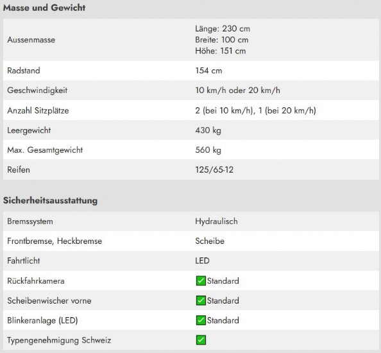Click the Typengenehmigung Schweiz checkmark icon
The height and width of the screenshot is (353, 381).
[x=201, y=340]
